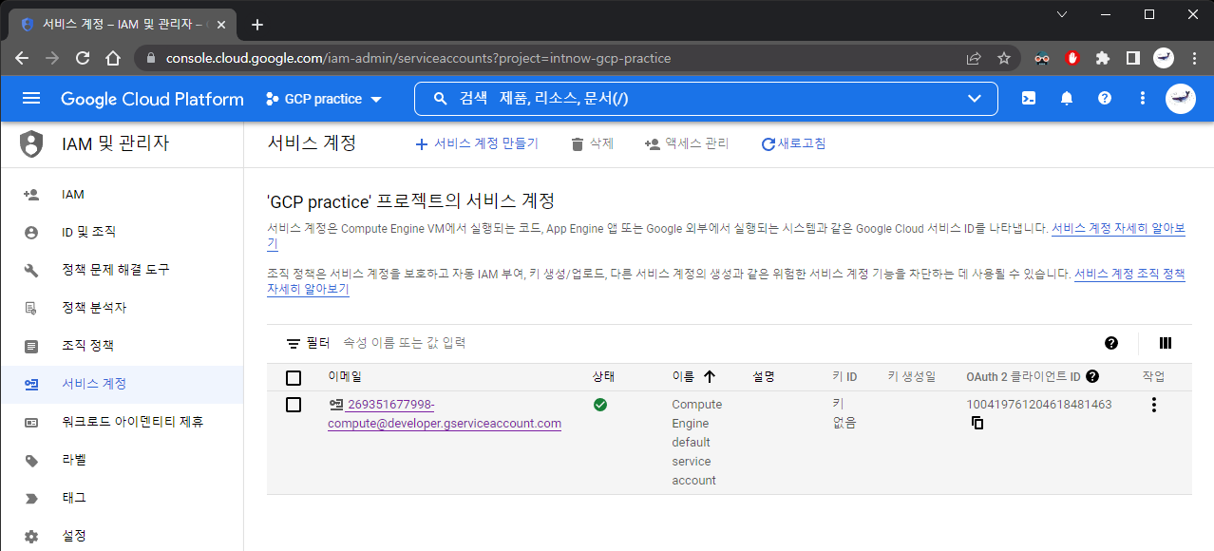Navigate back in the browser
The image size is (1214, 551).
click(22, 58)
